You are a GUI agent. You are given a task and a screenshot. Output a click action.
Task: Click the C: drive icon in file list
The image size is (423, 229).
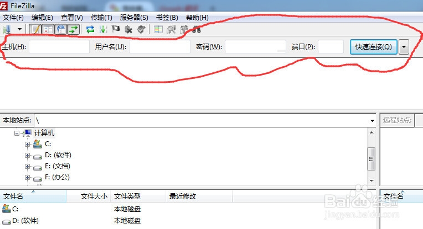[6, 209]
